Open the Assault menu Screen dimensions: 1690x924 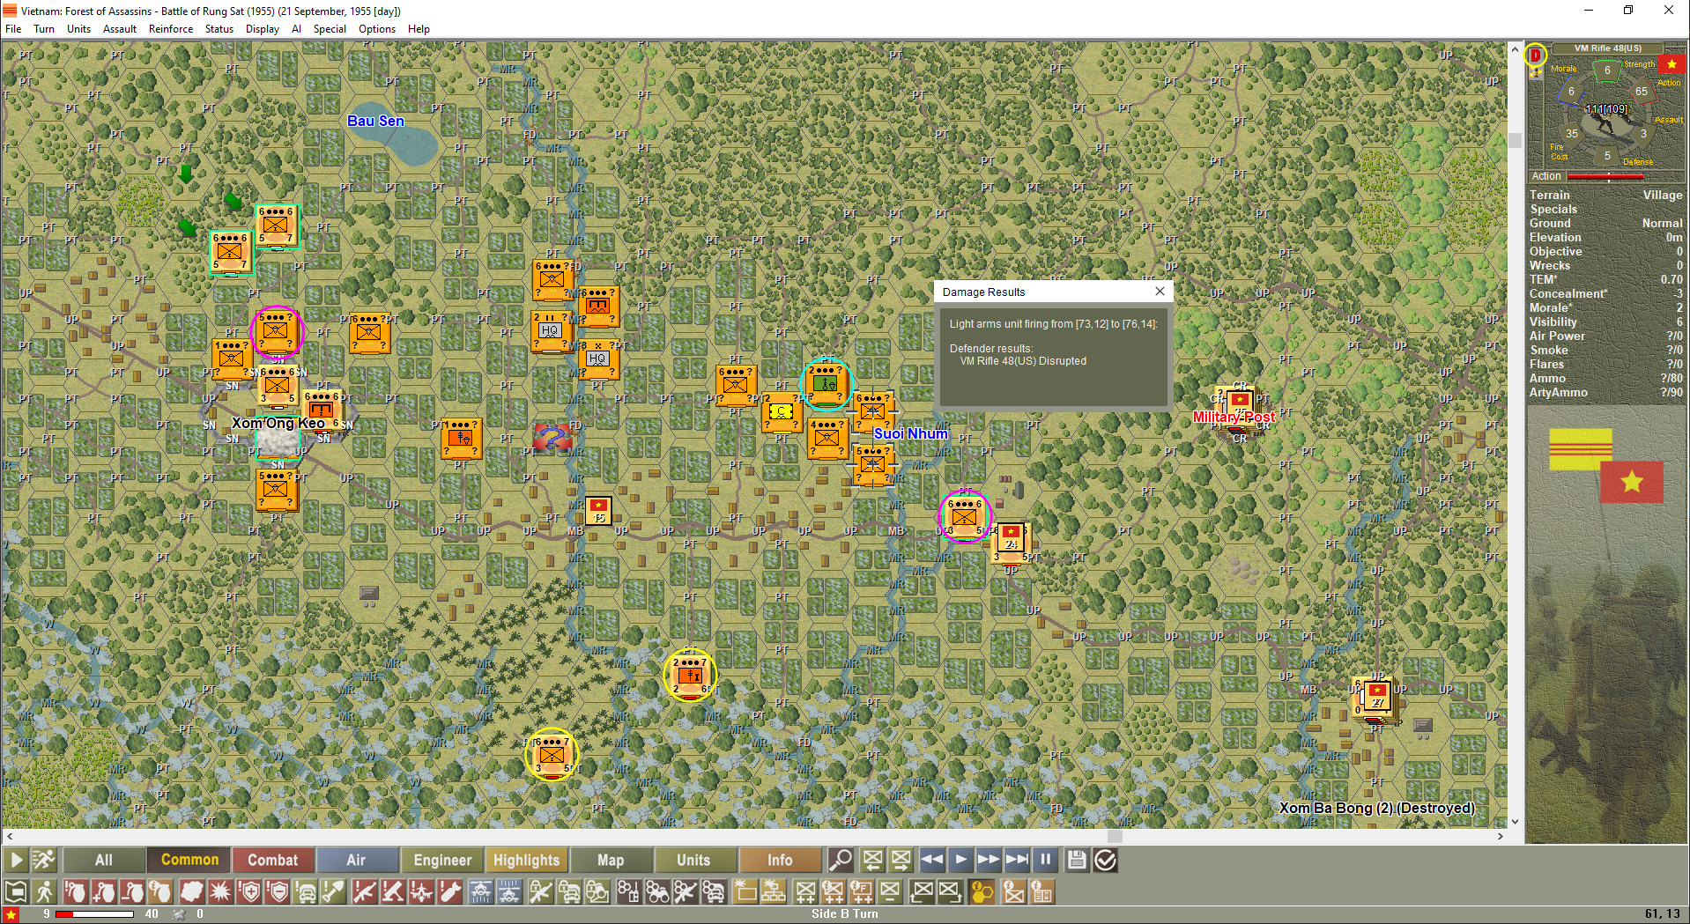pos(120,29)
